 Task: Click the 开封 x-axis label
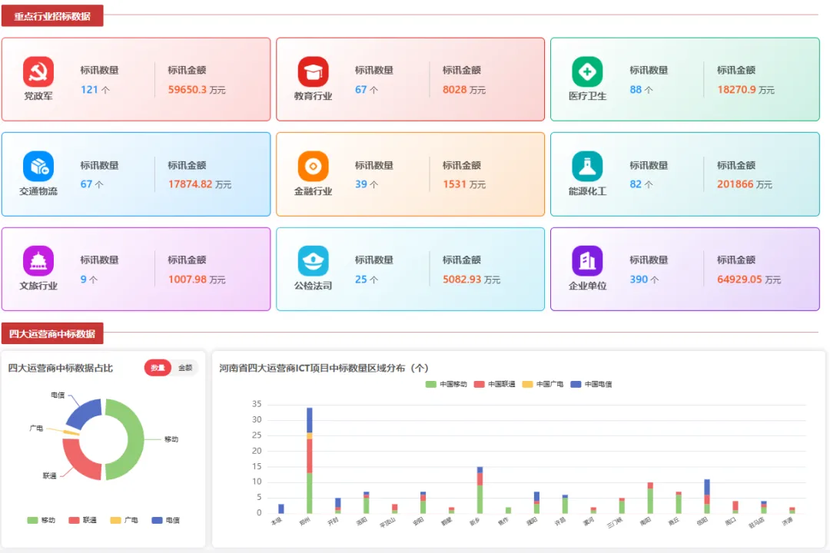click(x=333, y=522)
